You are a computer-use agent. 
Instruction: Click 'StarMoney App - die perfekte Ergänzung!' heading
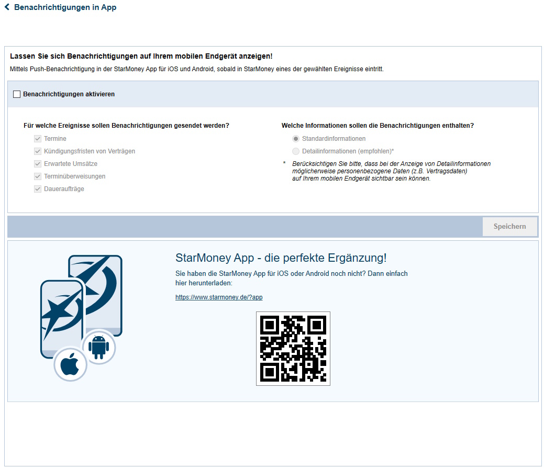click(281, 258)
